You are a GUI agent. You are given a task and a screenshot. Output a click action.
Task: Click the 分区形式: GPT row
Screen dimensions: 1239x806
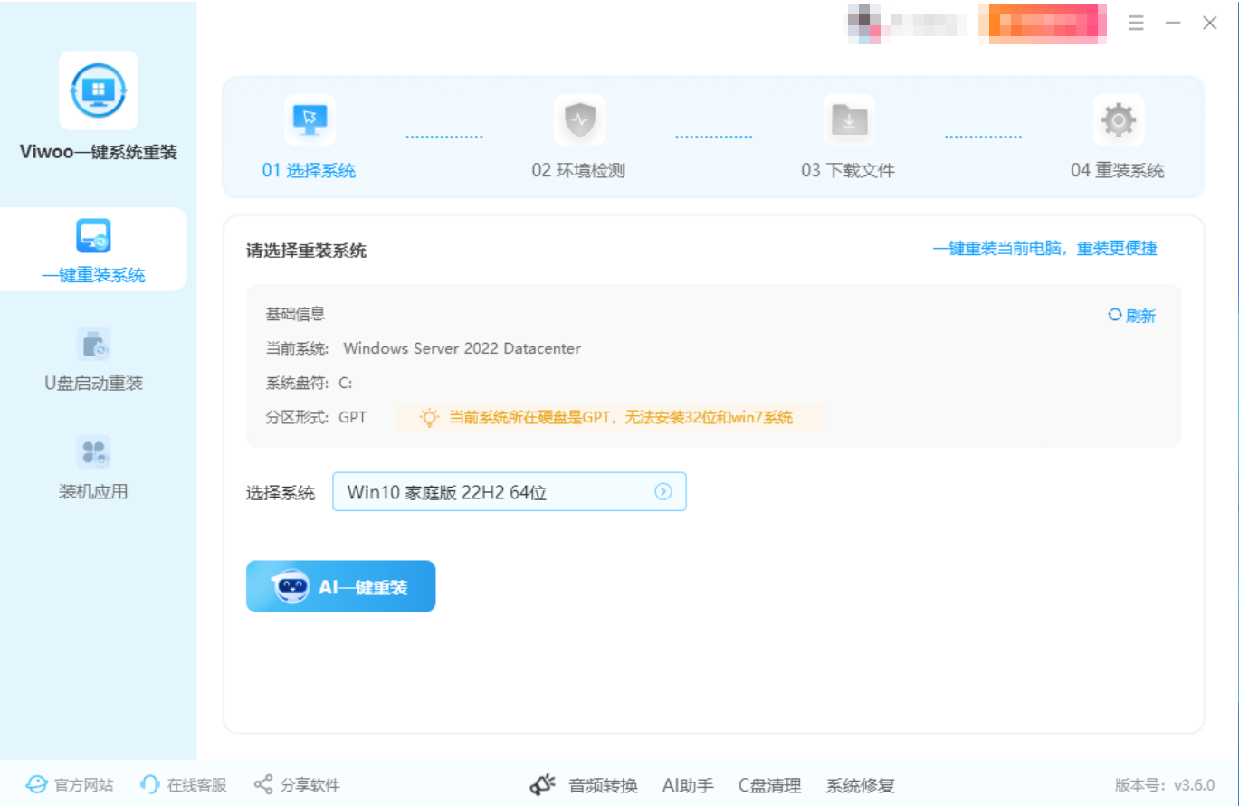pos(316,417)
